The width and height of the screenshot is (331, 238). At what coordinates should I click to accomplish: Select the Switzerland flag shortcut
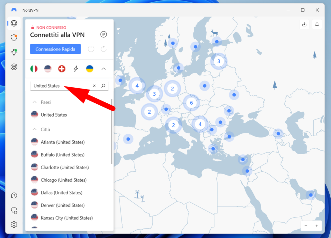pyautogui.click(x=62, y=69)
